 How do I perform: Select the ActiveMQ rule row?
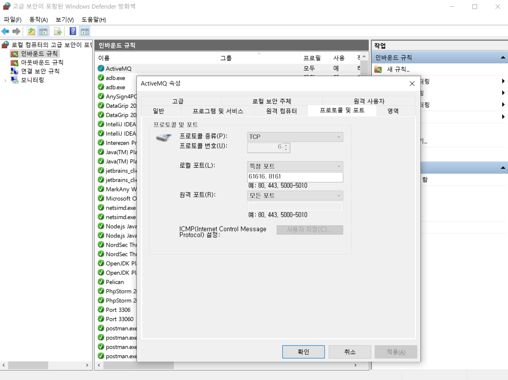(228, 68)
